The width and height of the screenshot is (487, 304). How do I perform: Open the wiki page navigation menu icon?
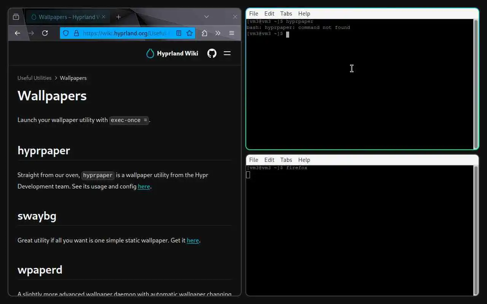click(x=227, y=53)
